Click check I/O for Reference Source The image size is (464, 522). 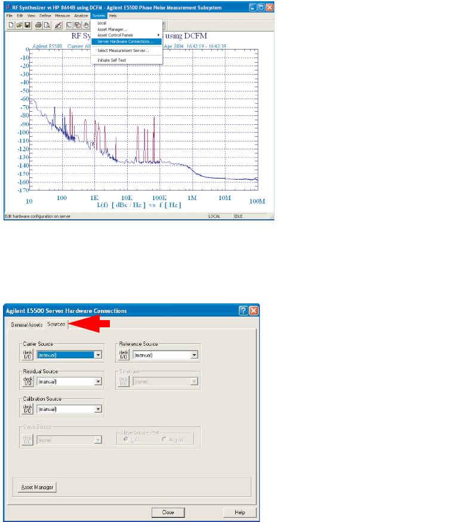coord(124,355)
